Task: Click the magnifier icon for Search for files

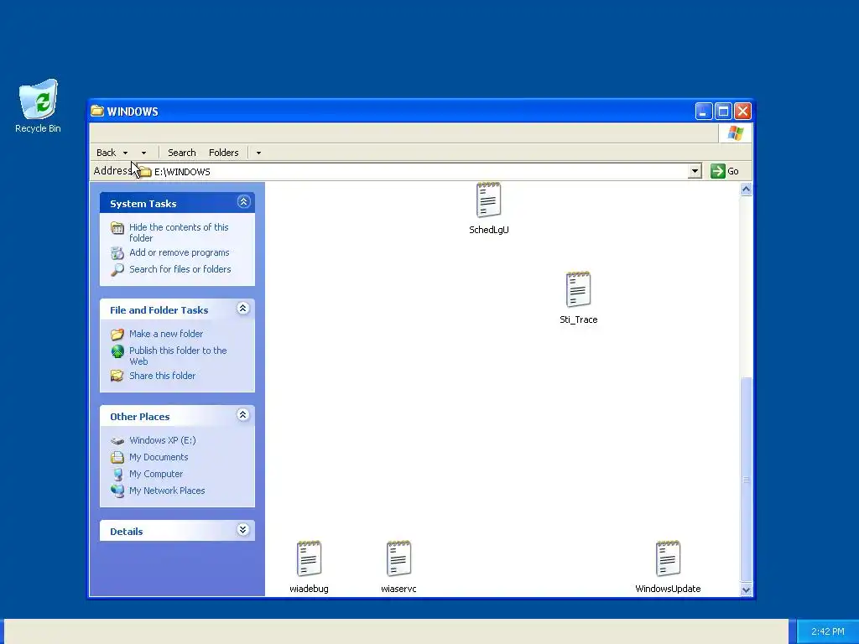Action: click(117, 269)
